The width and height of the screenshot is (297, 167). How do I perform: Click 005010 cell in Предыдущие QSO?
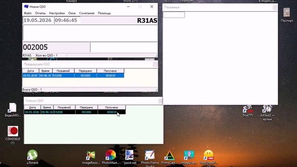[x=110, y=76]
